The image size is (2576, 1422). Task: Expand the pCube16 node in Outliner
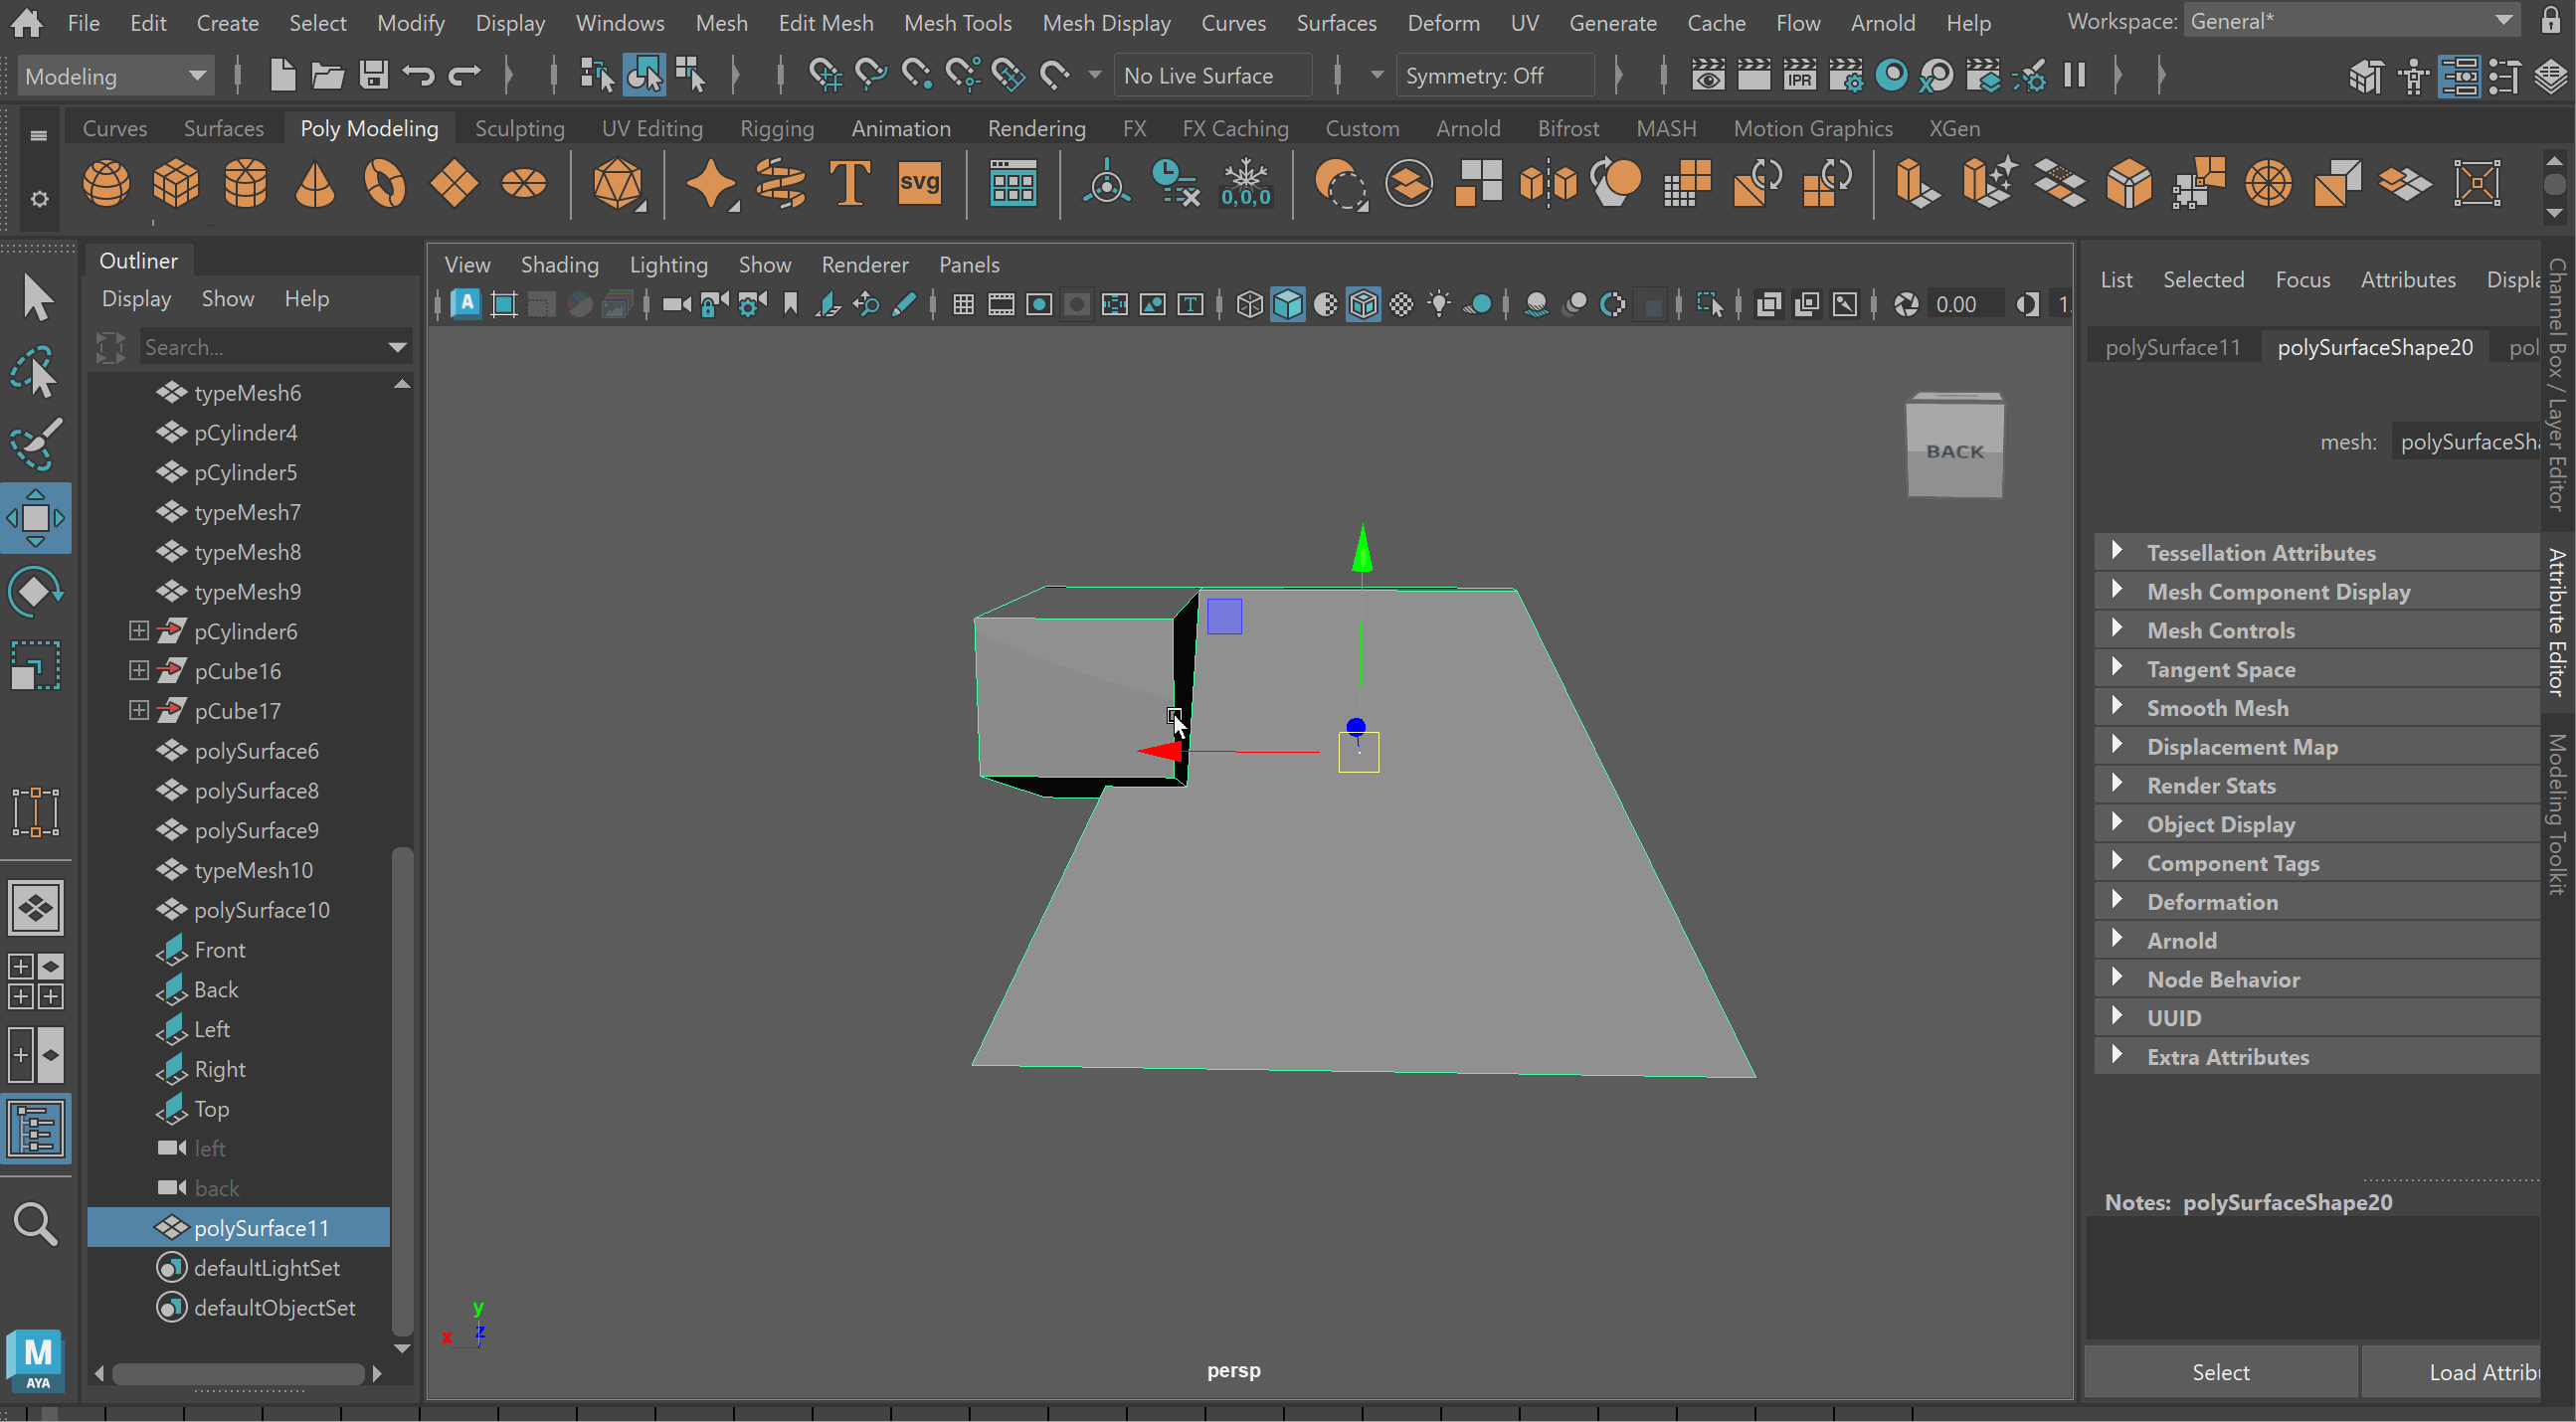139,671
